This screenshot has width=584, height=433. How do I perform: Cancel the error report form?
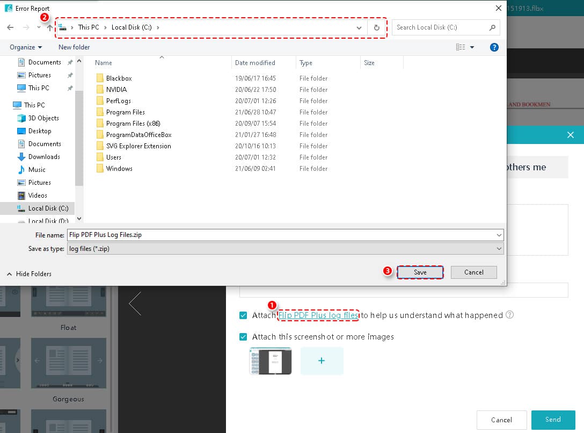point(502,420)
